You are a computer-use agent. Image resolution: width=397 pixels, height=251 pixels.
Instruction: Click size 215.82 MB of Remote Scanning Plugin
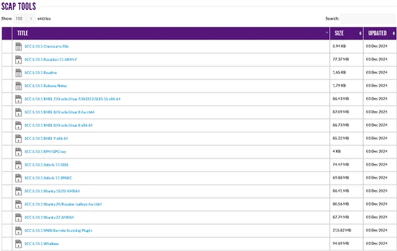[342, 230]
